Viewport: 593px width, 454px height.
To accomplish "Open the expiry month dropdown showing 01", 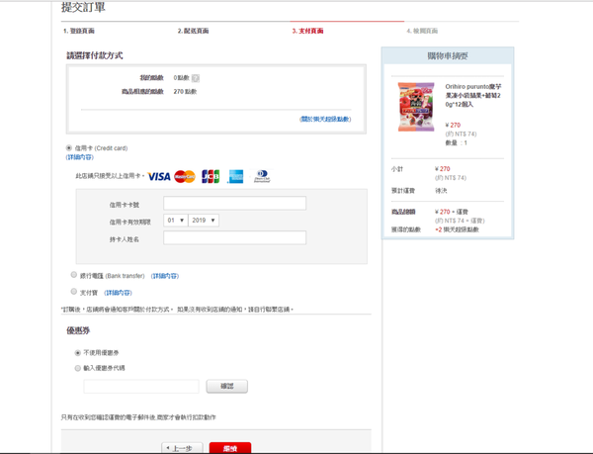I will (x=175, y=221).
